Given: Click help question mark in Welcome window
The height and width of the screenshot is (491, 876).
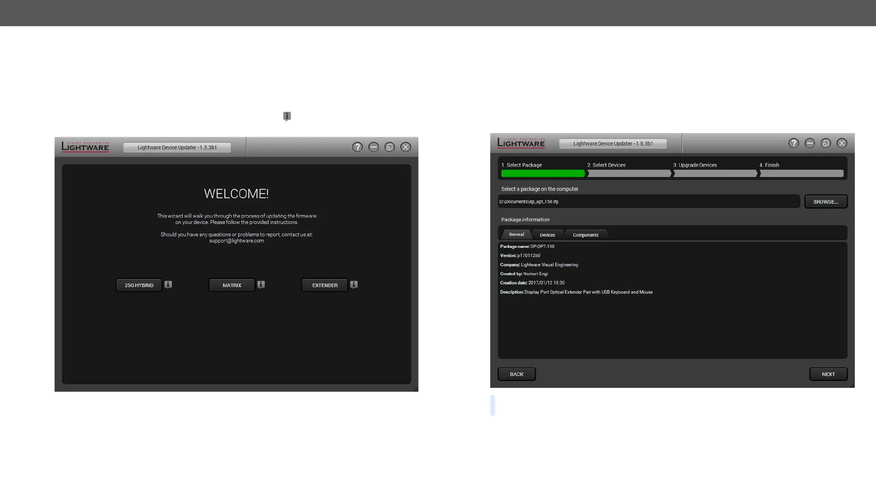Looking at the screenshot, I should [x=358, y=147].
